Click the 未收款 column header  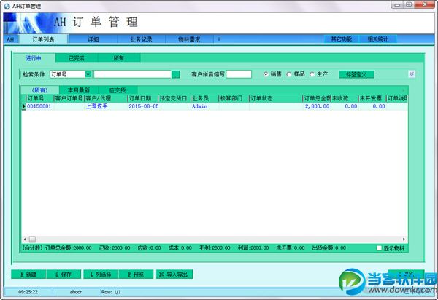pyautogui.click(x=345, y=98)
